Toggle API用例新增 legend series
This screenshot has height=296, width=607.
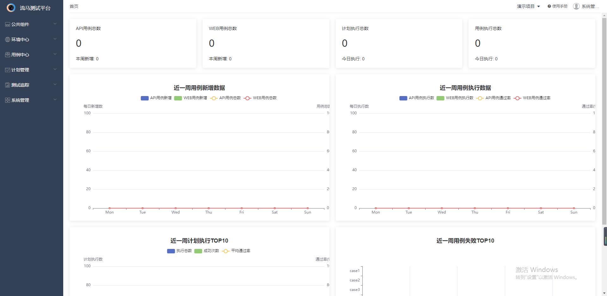156,98
